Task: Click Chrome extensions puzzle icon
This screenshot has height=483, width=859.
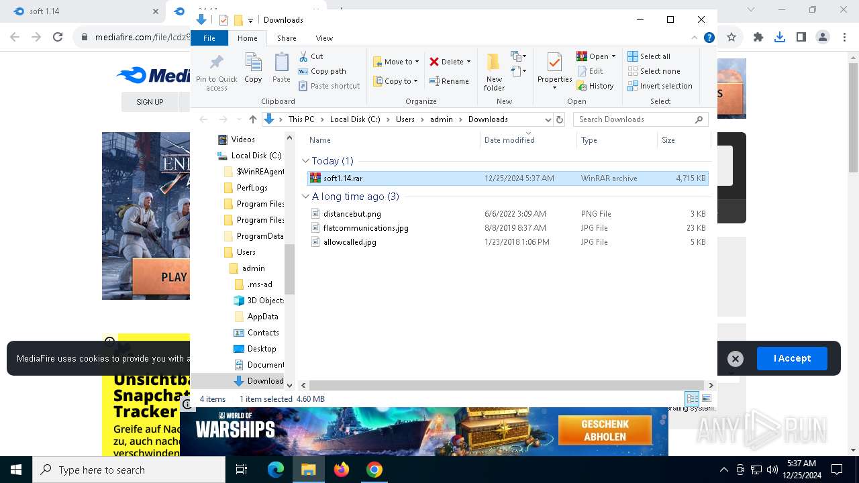Action: [758, 38]
